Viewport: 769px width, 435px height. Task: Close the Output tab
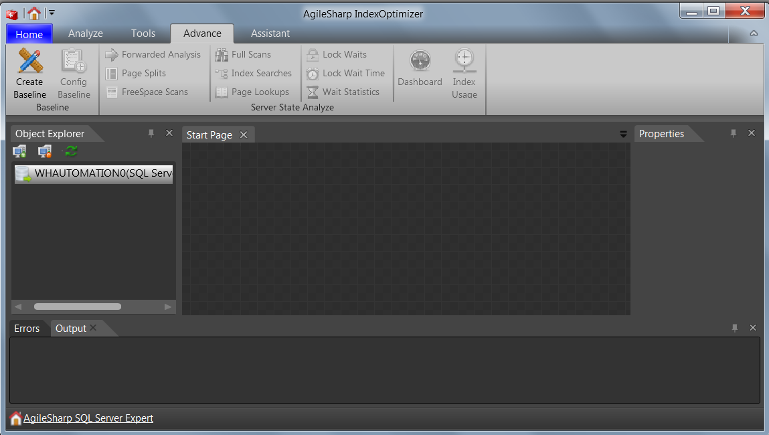click(x=93, y=328)
